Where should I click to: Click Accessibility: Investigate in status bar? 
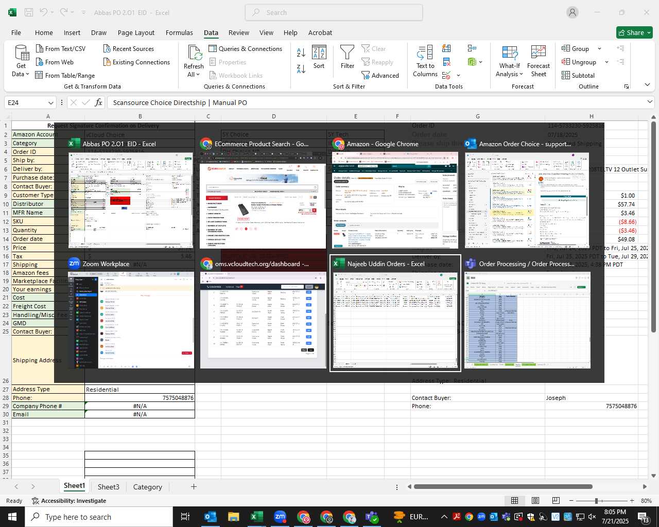tap(69, 501)
